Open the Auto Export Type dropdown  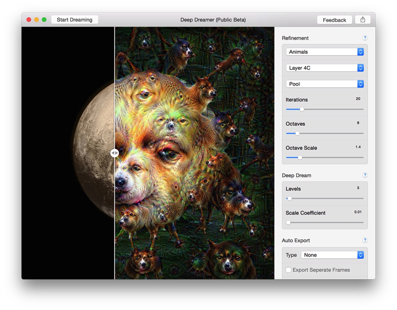[x=332, y=255]
